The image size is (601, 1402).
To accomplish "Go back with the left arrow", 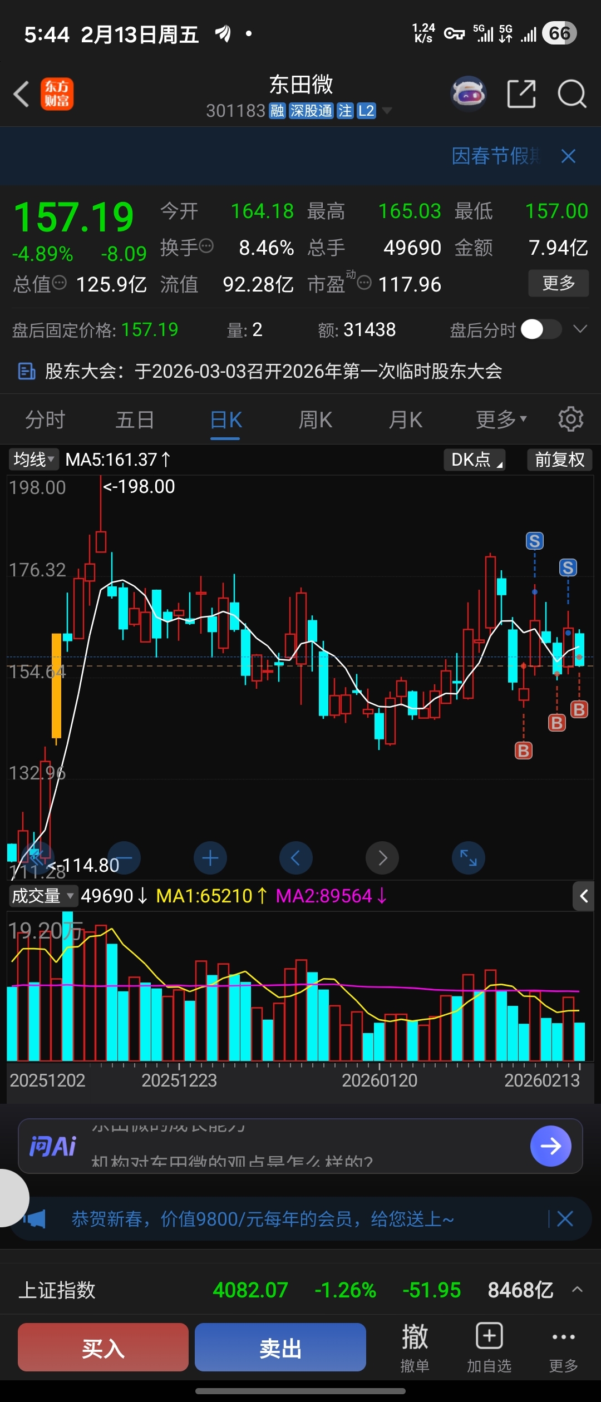I will [21, 94].
